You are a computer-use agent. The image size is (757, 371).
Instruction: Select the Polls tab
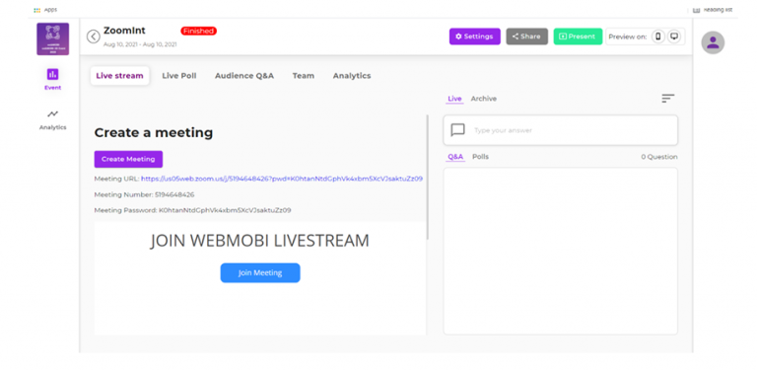[480, 157]
